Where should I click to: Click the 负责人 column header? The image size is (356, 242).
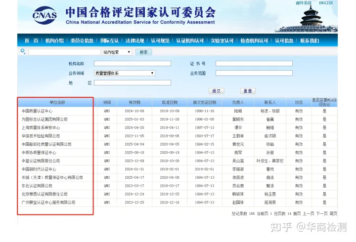(x=238, y=102)
